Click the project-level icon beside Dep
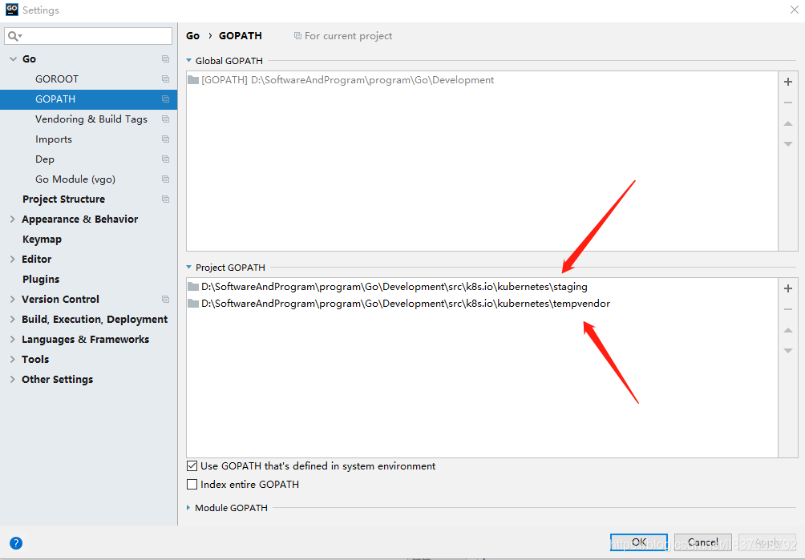The image size is (805, 560). pyautogui.click(x=165, y=159)
